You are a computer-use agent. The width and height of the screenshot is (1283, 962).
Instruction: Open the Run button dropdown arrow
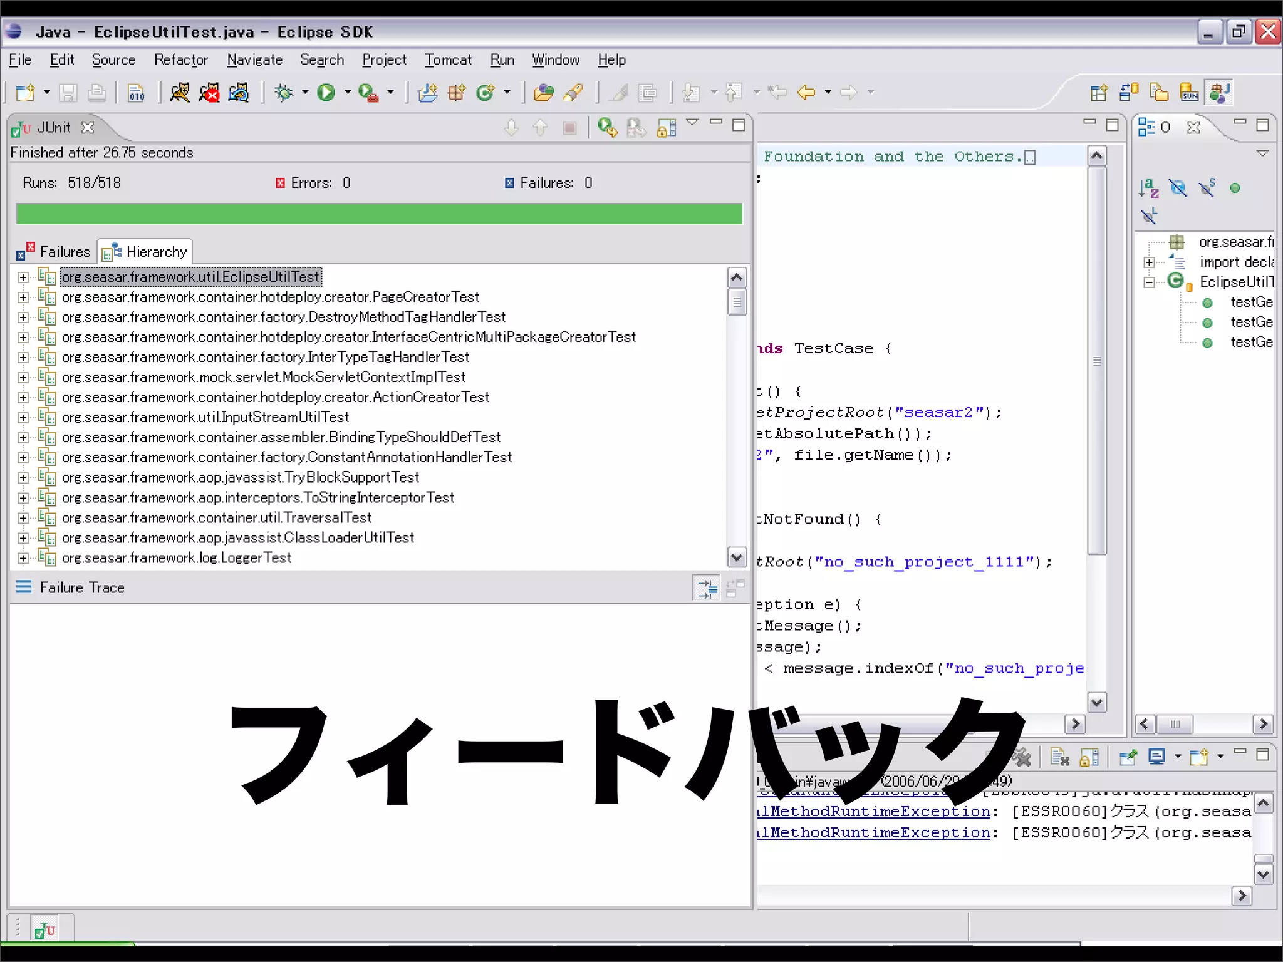pos(347,93)
